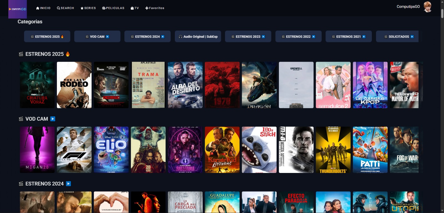
Task: Open Mission Impossible MI-8 poster
Action: point(296,150)
